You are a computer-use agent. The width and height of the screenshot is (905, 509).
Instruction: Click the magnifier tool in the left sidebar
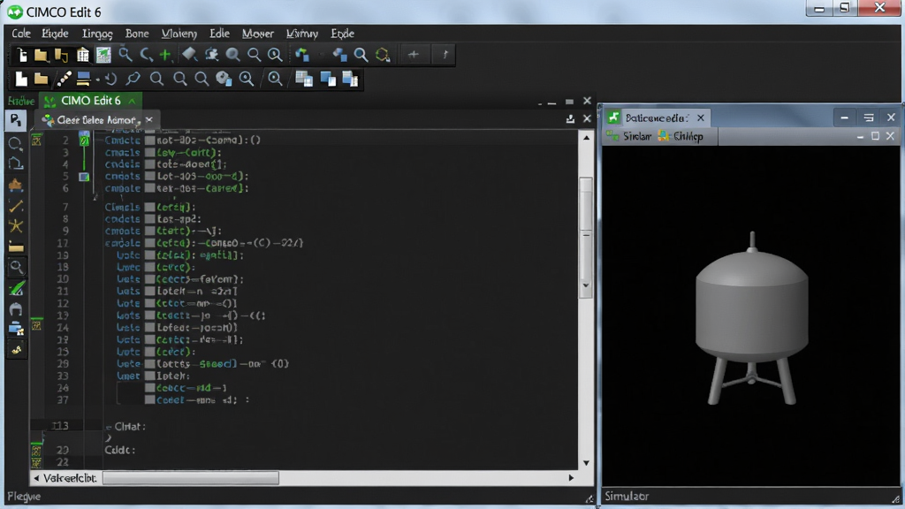16,267
